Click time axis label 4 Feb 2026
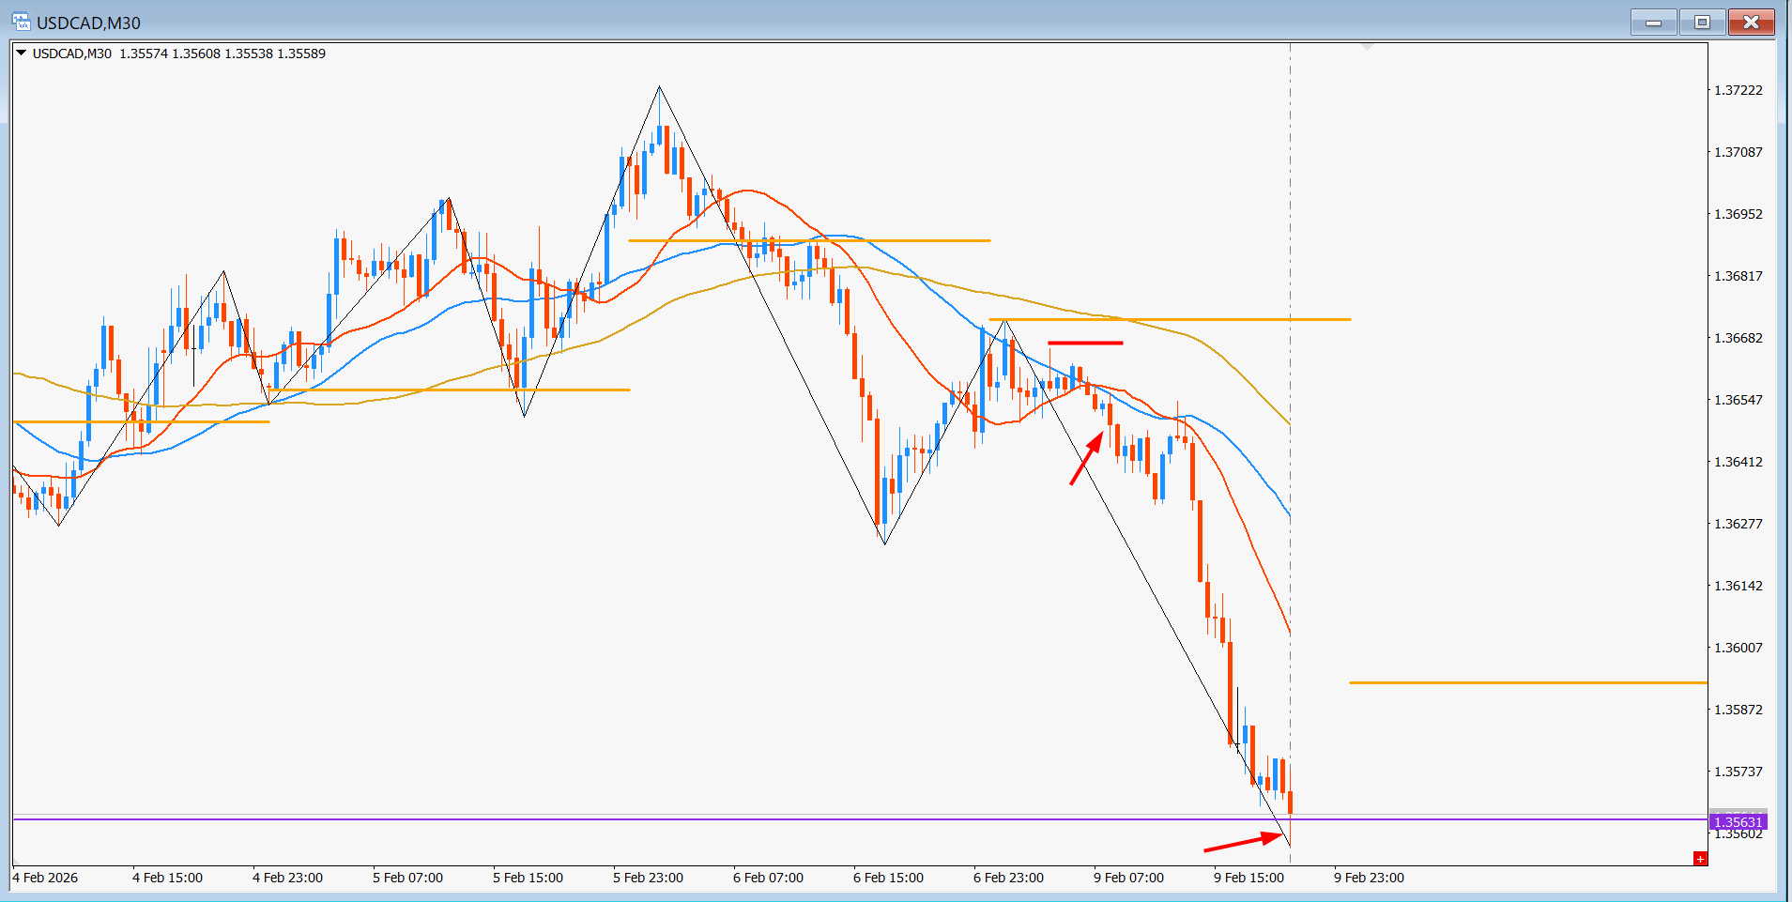Screen dimensions: 1792x902 pos(45,878)
